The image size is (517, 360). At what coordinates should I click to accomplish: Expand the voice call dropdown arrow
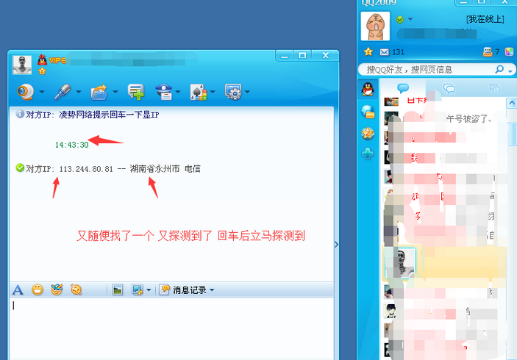coord(79,92)
